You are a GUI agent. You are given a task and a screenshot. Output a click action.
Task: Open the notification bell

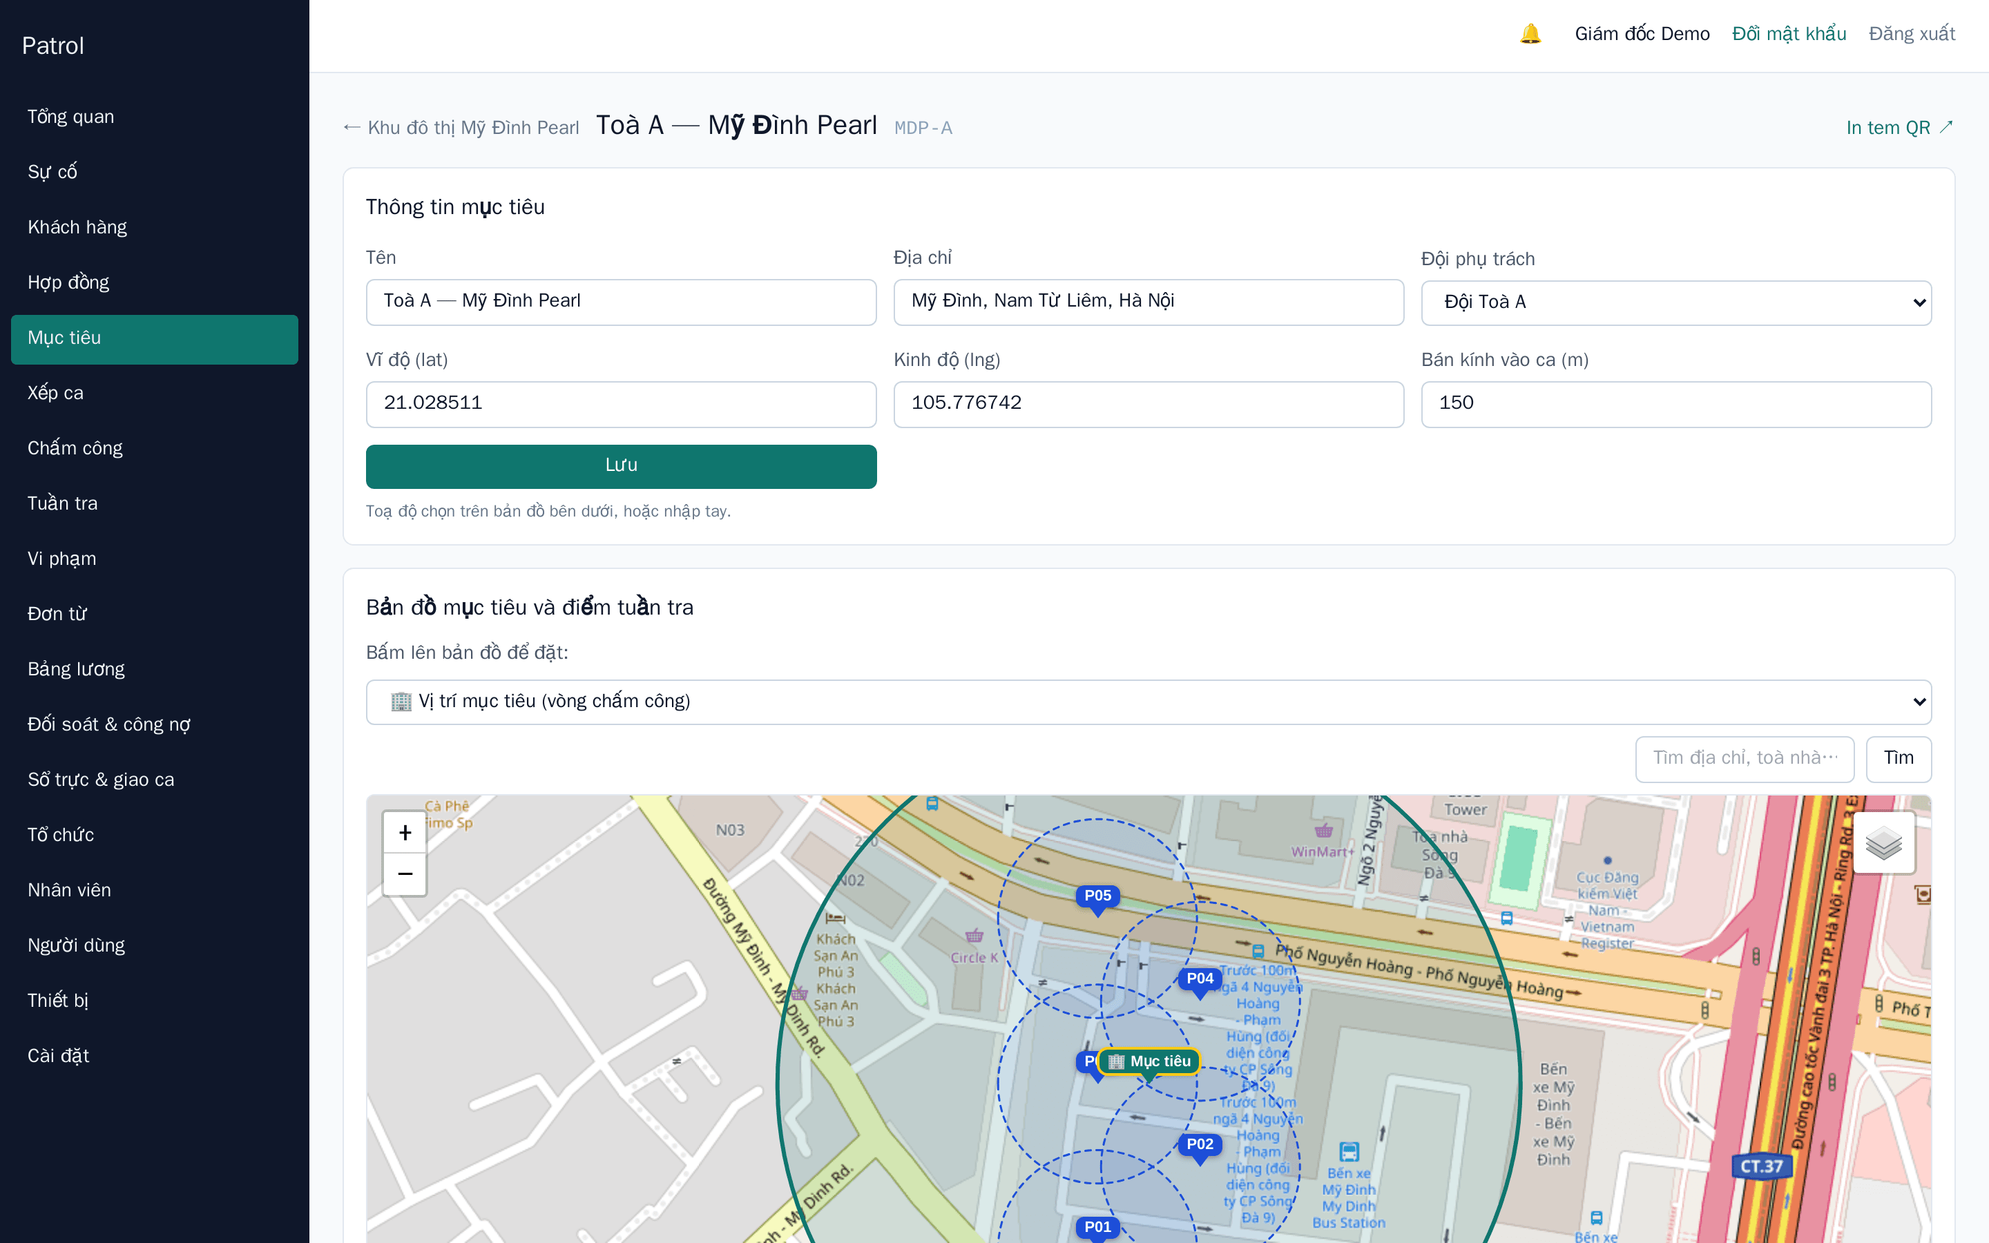click(1530, 34)
